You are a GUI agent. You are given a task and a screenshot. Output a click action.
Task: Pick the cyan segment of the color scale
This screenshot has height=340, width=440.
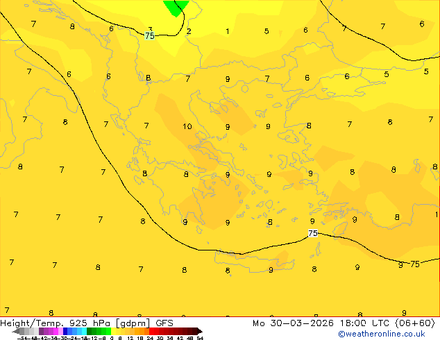pos(84,331)
